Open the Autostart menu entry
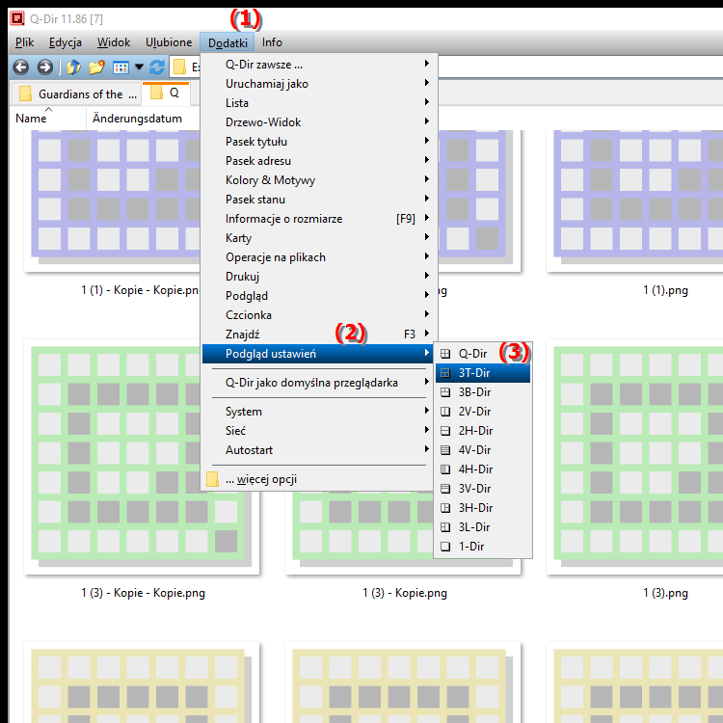This screenshot has width=723, height=723. (x=319, y=450)
